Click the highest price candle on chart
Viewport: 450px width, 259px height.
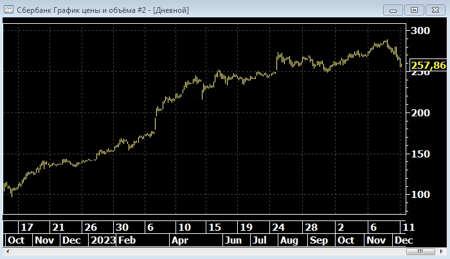tap(386, 42)
